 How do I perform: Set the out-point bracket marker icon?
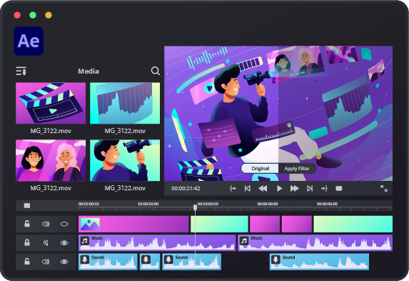pos(324,189)
